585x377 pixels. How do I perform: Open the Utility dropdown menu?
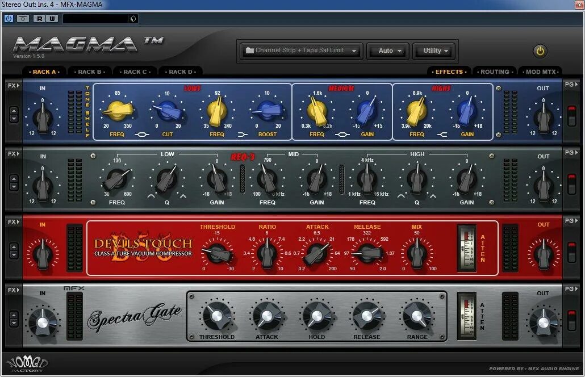pos(435,51)
